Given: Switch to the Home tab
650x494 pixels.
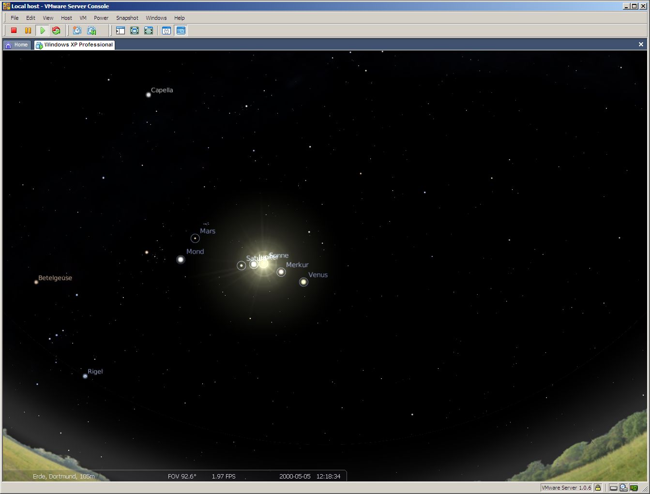Looking at the screenshot, I should pos(17,45).
